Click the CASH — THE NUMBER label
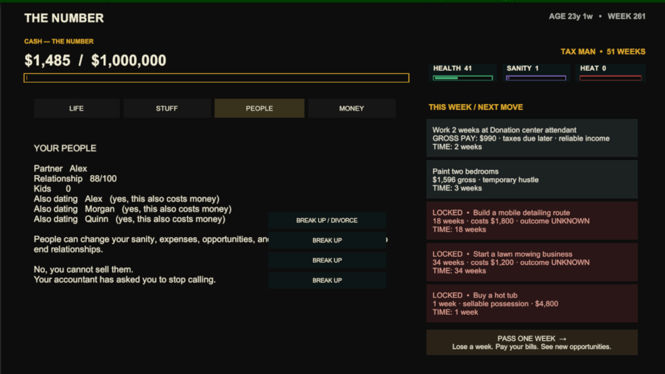The image size is (665, 374). point(59,41)
